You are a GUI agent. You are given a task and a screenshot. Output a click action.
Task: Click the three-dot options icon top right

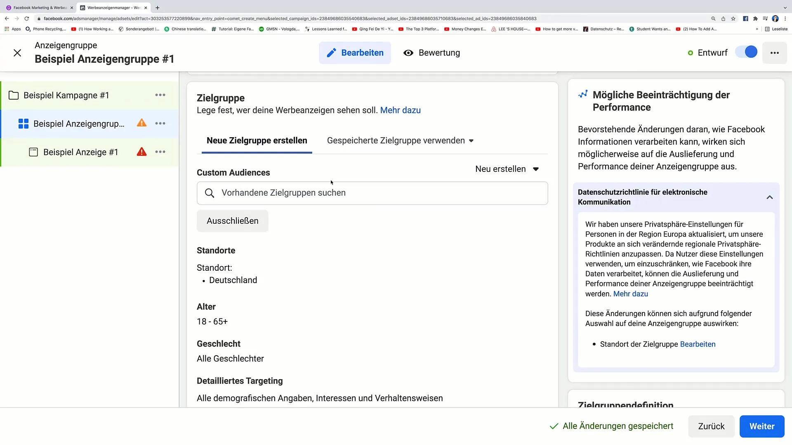pos(775,53)
